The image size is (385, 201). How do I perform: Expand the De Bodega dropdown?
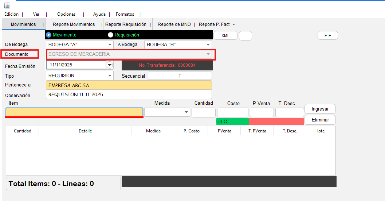coord(110,45)
